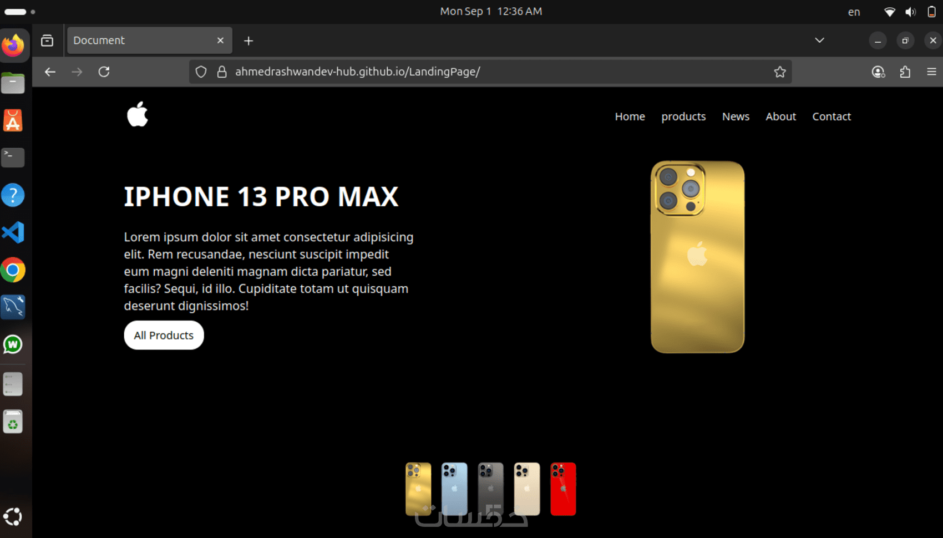Navigate to Home in the page menu
Screen dimensions: 943x538
click(x=630, y=116)
